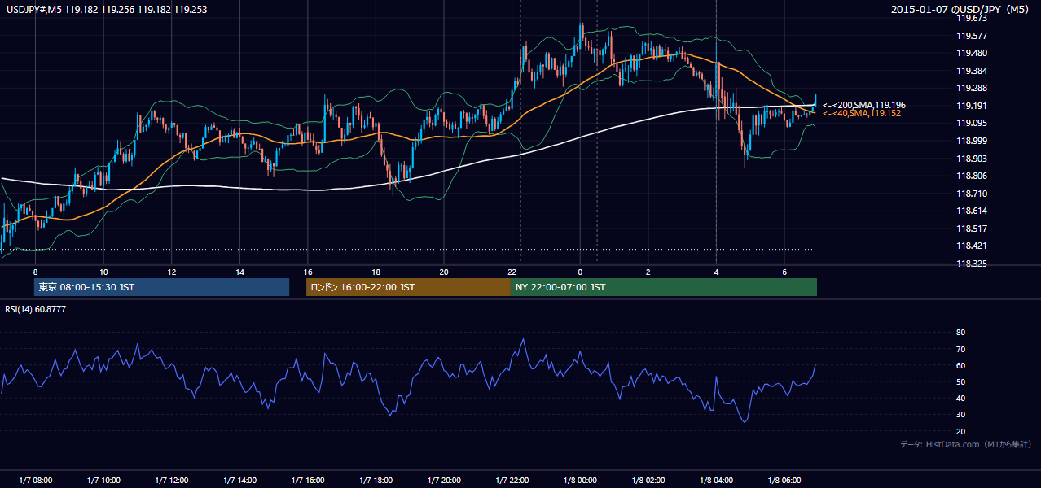Select the RSI(14) 60.8777 indicator label
Image resolution: width=1041 pixels, height=488 pixels.
(36, 309)
